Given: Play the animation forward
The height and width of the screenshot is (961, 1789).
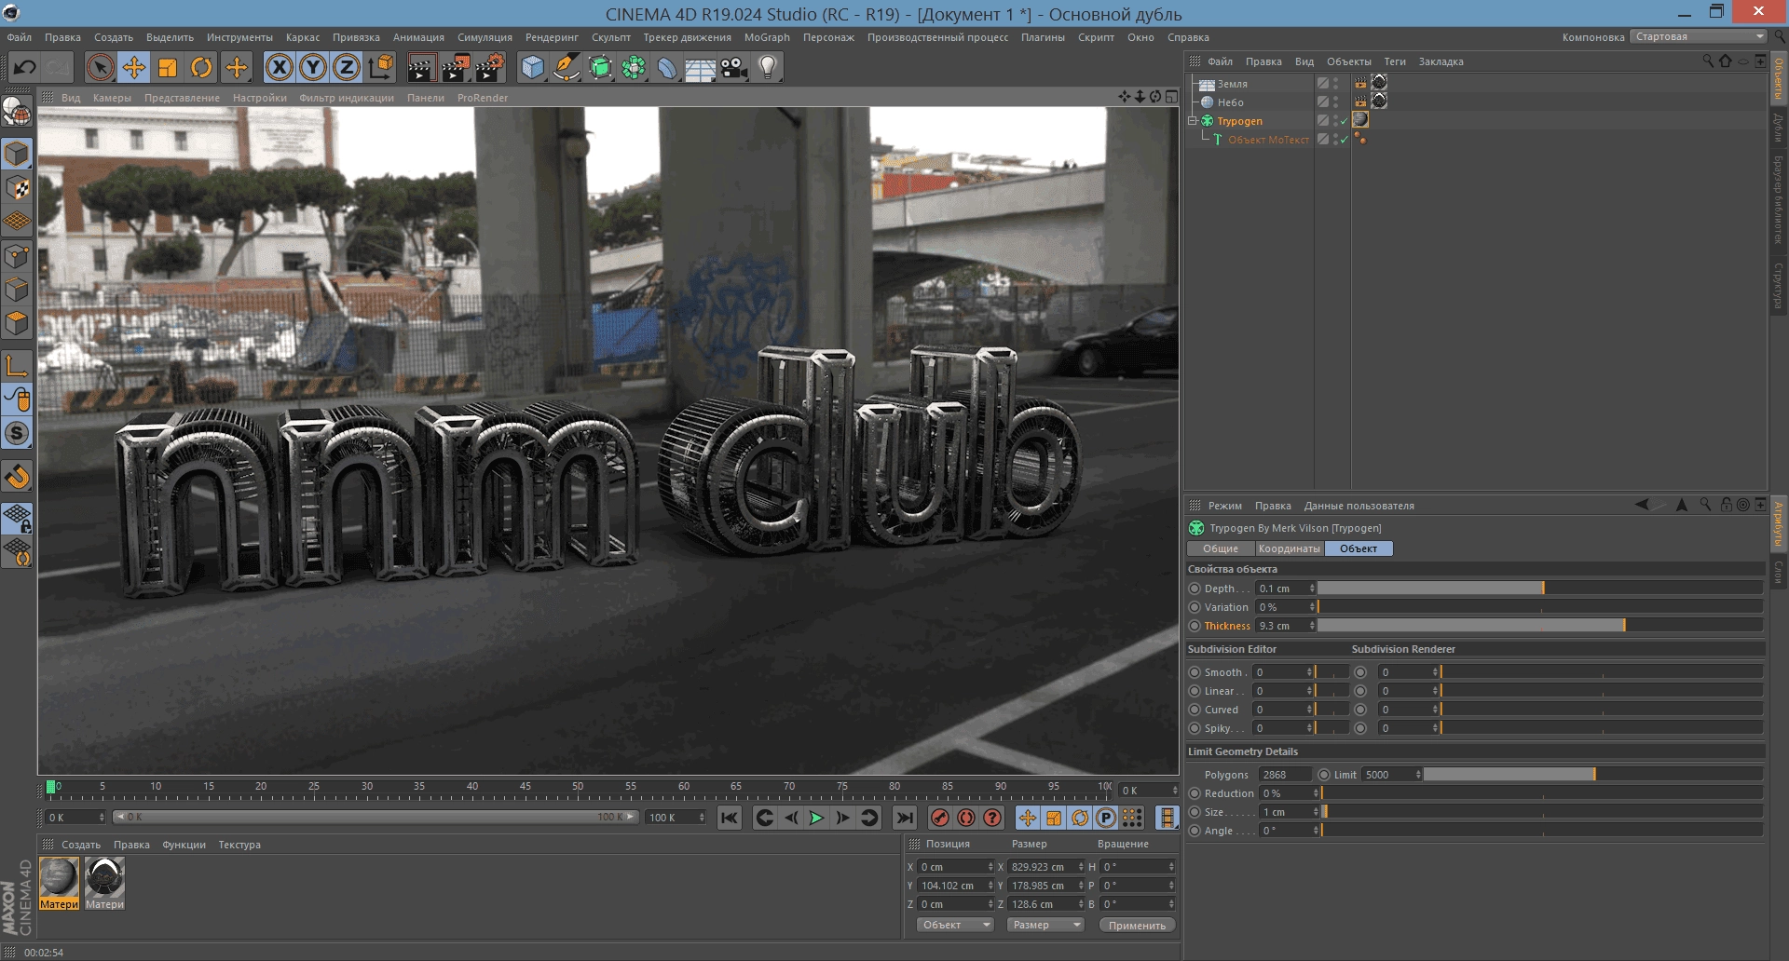Looking at the screenshot, I should click(x=816, y=818).
